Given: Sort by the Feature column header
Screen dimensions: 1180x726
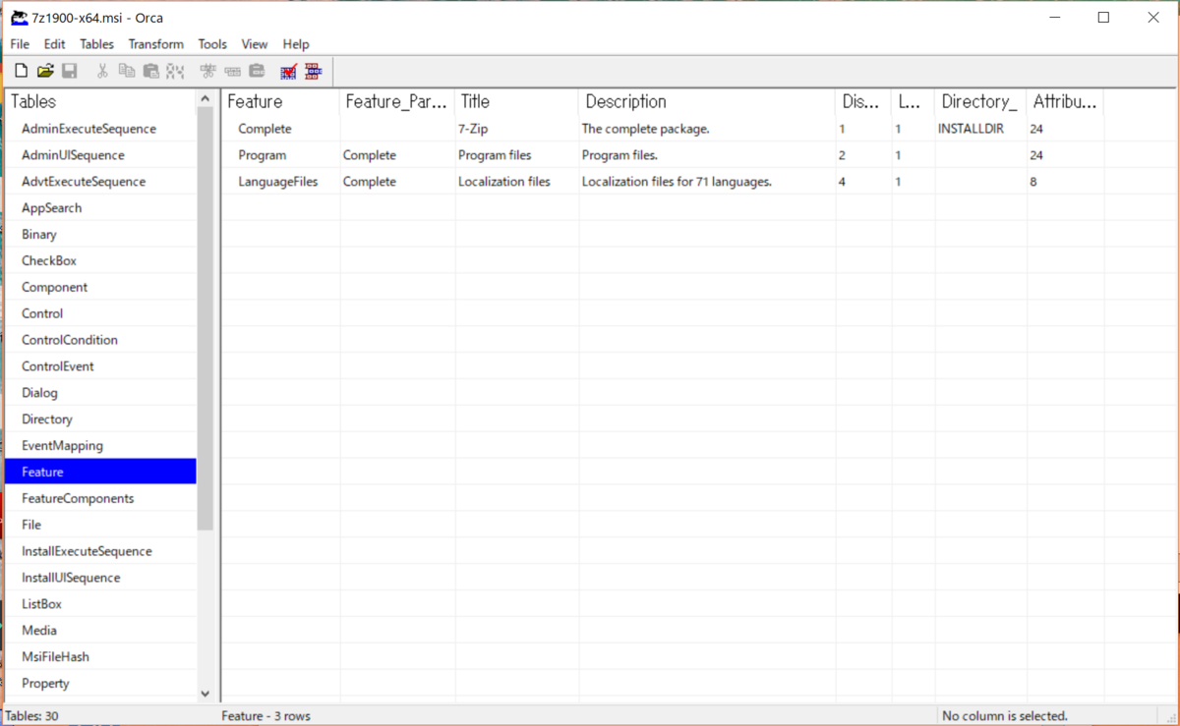Looking at the screenshot, I should pos(281,101).
